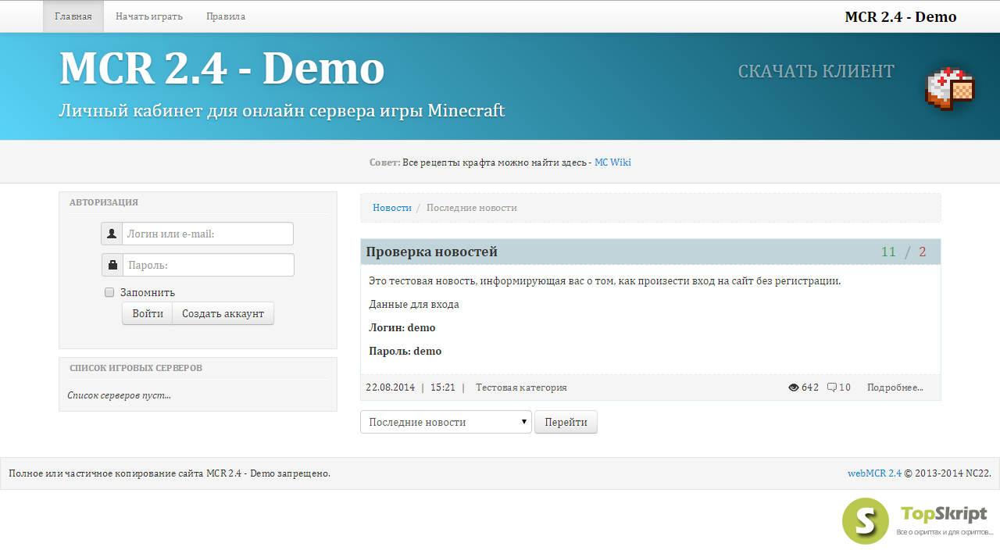Click the Проверка новостей news title
This screenshot has width=1000, height=550.
[x=432, y=252]
